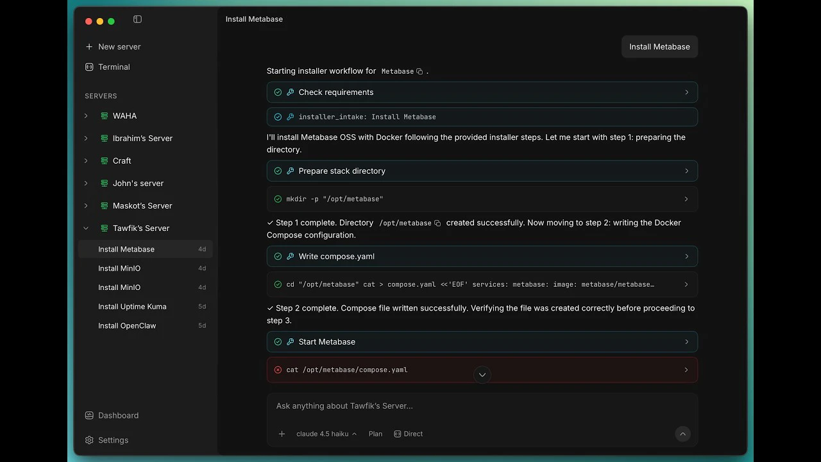Click the plus attachment icon in the composer

point(282,434)
